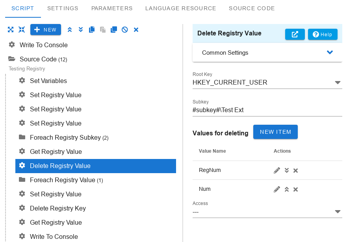
Task: Open the Access dropdown
Action: pyautogui.click(x=267, y=212)
